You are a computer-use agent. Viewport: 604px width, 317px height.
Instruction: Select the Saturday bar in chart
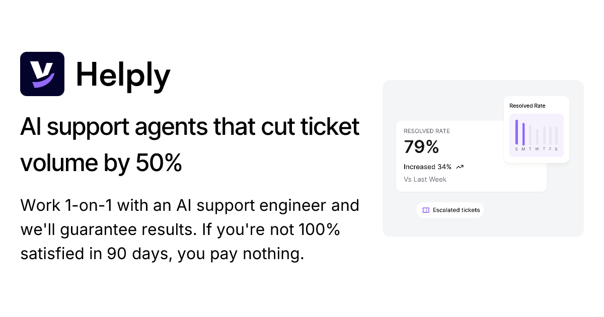coord(556,135)
